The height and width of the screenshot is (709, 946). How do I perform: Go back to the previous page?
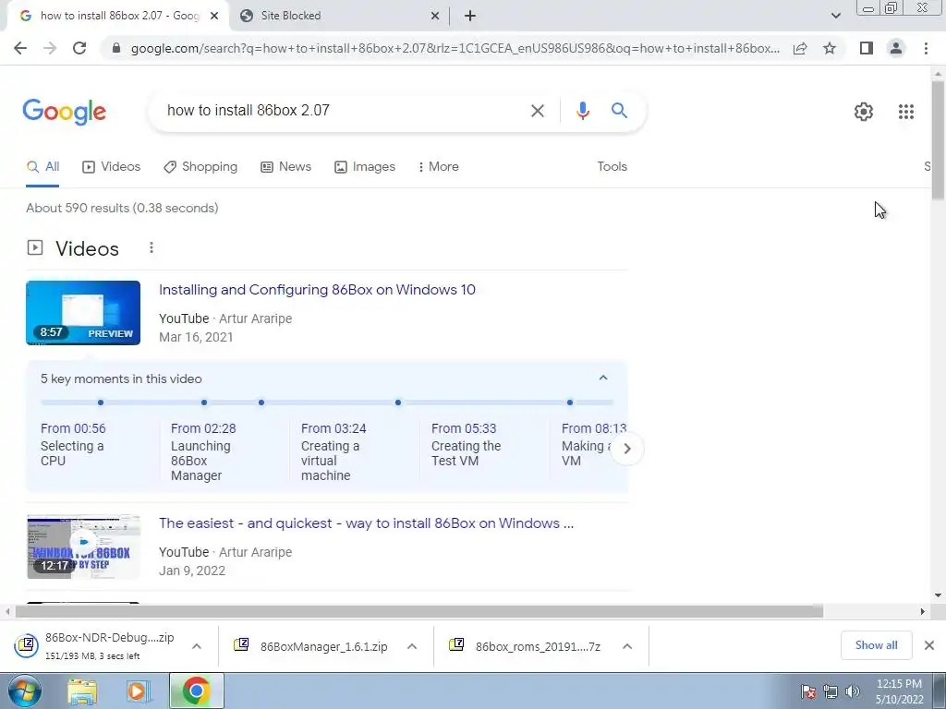coord(20,48)
